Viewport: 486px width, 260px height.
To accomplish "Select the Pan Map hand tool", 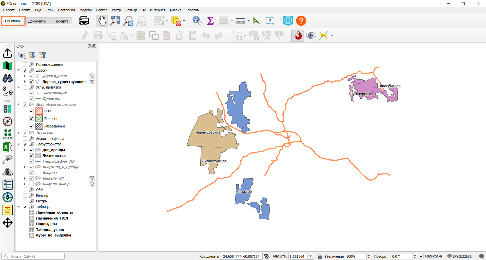I will coord(102,21).
